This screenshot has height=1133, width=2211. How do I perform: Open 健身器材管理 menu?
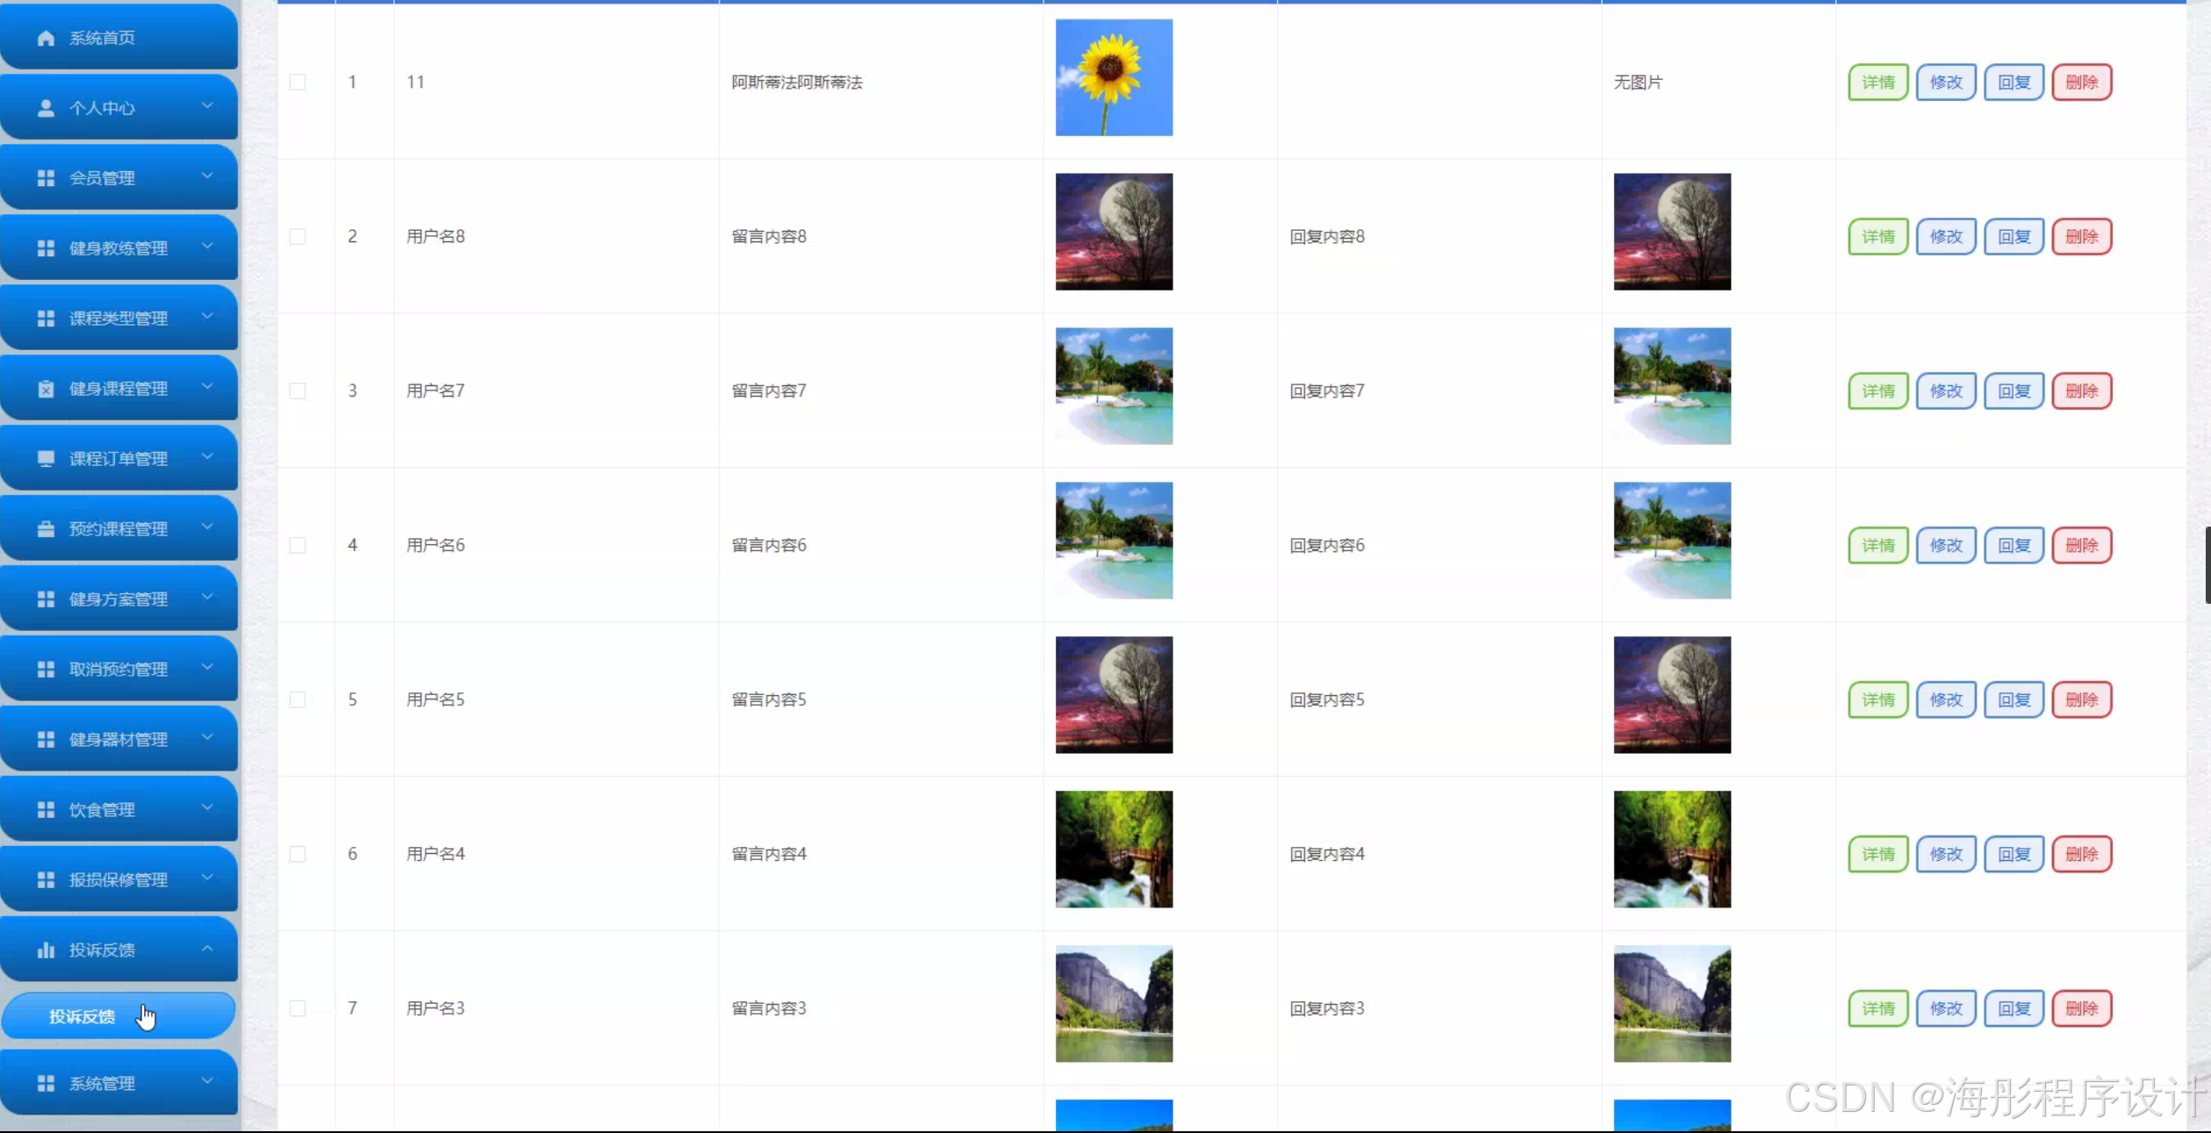click(118, 739)
